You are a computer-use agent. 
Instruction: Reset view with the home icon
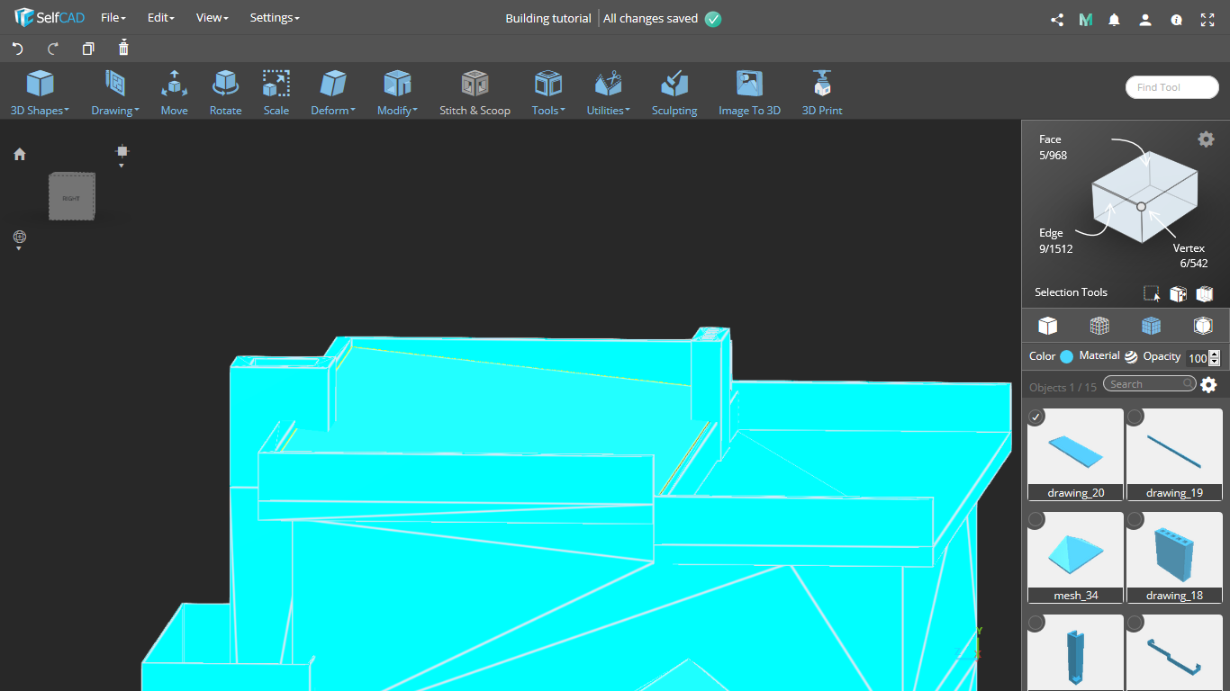(20, 155)
